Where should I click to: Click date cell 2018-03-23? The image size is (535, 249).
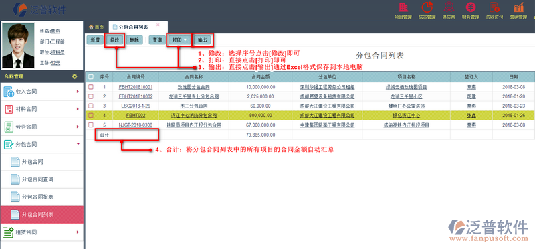coord(514,106)
